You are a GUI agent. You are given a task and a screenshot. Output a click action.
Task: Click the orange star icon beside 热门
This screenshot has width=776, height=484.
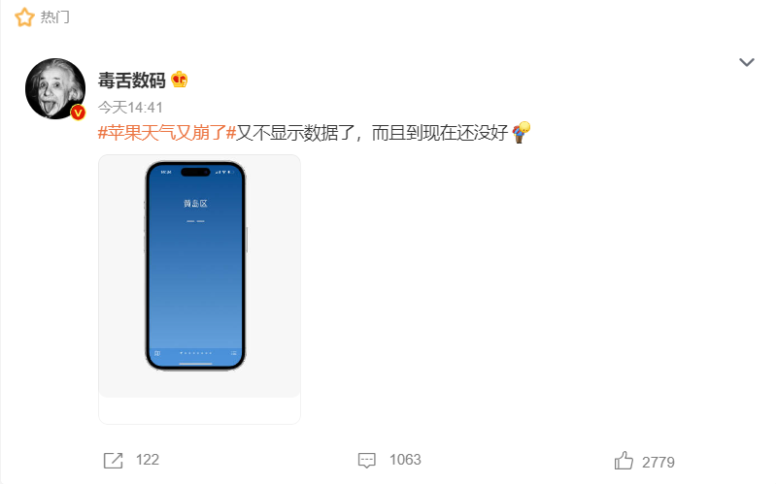pos(24,17)
